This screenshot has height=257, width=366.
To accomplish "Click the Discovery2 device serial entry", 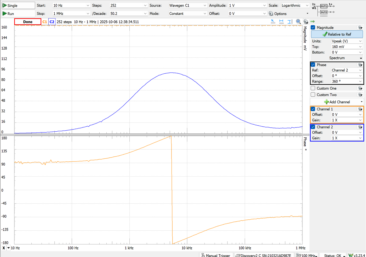I will (263, 255).
